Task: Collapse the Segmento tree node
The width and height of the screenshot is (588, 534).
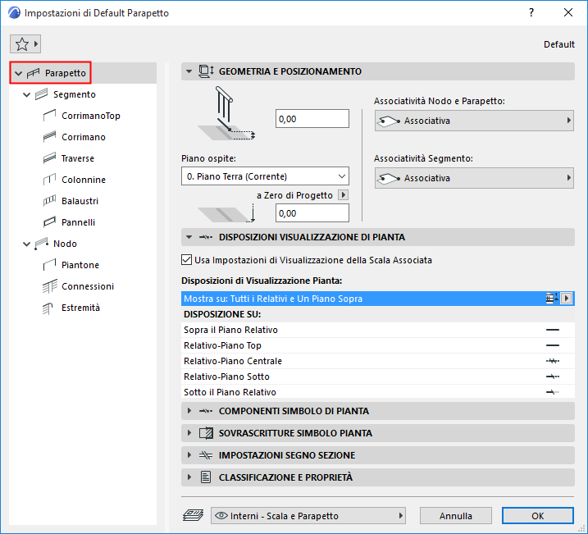Action: coord(27,94)
